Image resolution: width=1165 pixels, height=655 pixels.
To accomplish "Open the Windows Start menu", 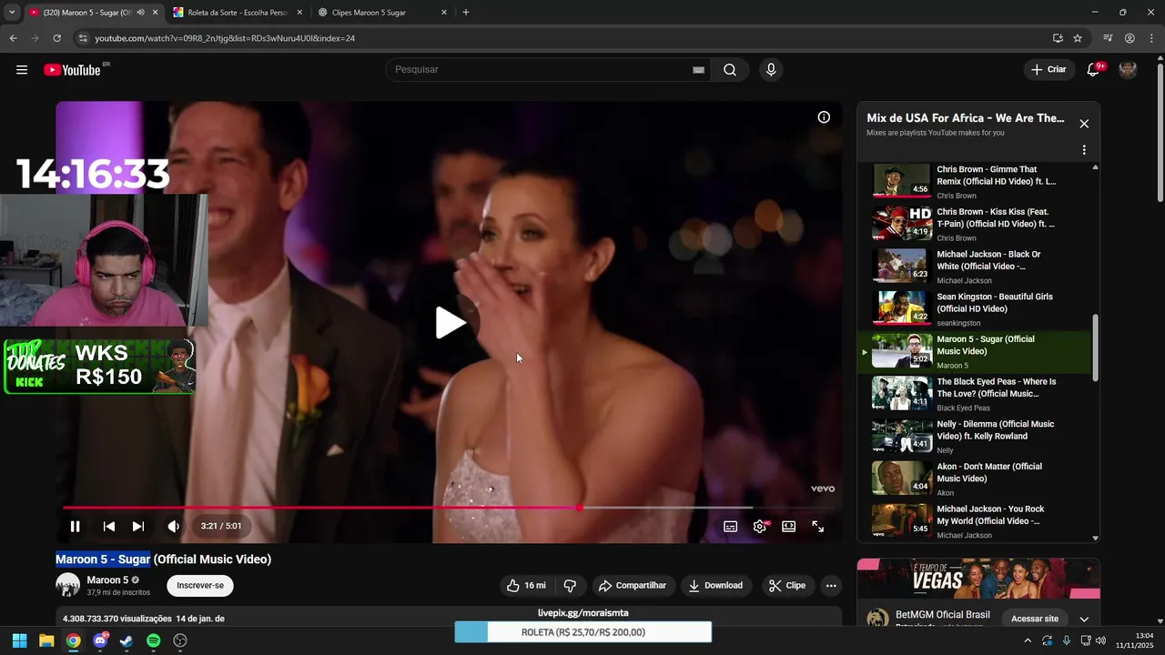I will click(x=19, y=640).
